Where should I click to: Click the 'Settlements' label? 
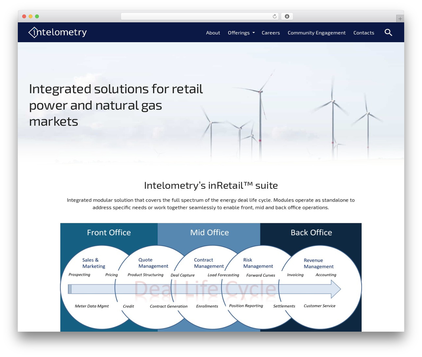point(284,306)
